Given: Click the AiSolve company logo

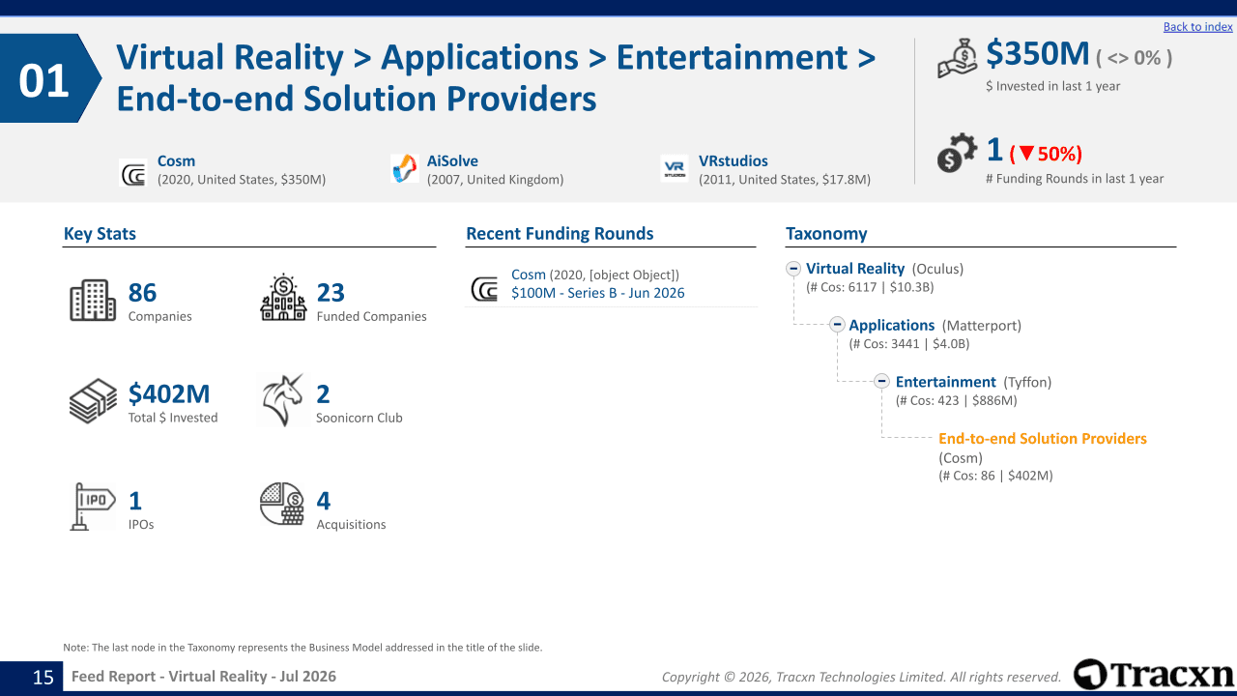Looking at the screenshot, I should point(404,169).
